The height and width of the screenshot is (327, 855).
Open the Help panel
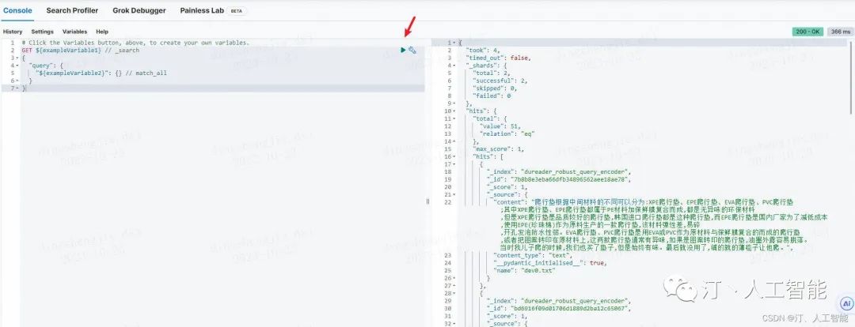click(102, 32)
